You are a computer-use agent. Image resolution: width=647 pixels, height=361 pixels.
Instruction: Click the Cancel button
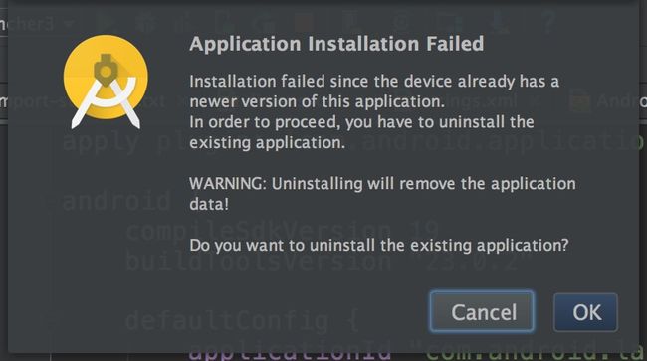click(x=482, y=311)
